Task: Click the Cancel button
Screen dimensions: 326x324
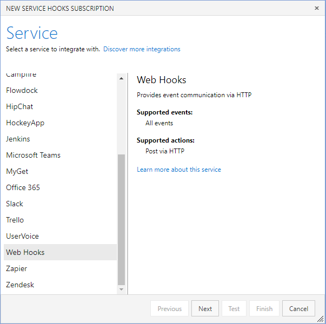Action: pyautogui.click(x=298, y=308)
